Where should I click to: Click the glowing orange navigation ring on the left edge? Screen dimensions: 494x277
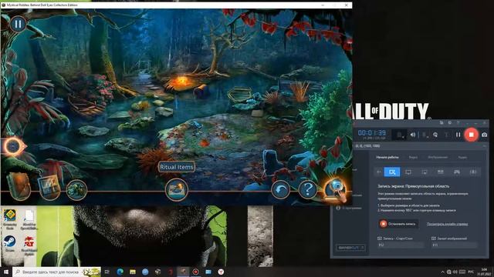point(14,146)
